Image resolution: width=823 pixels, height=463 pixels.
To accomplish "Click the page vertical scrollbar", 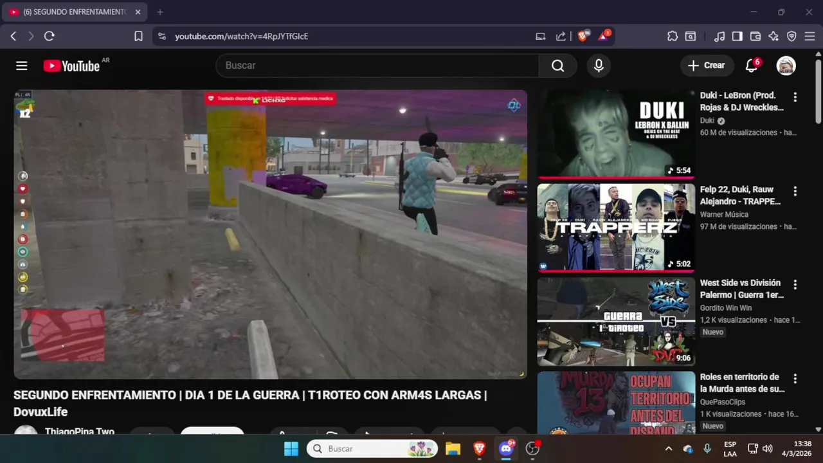I will [x=818, y=91].
